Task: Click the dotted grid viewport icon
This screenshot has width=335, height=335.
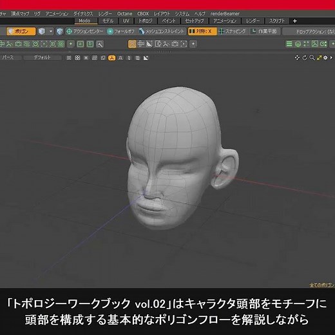Action: coord(69,58)
